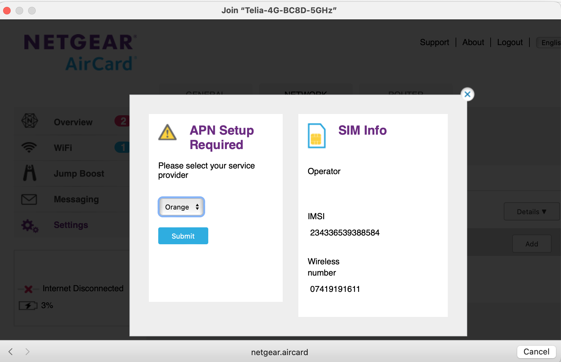The height and width of the screenshot is (362, 561).
Task: Click the forward navigation arrow
Action: (28, 352)
